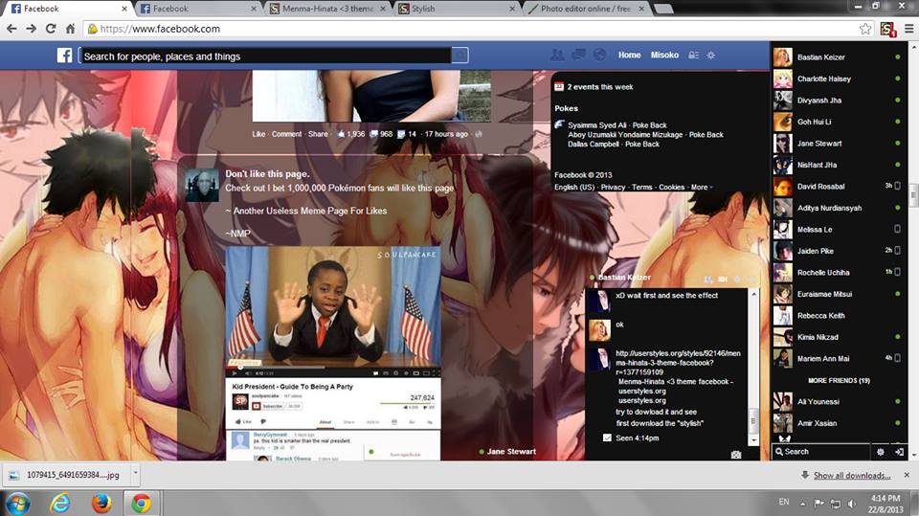Viewport: 919px width, 516px height.
Task: Switch to second Facebook tab
Action: click(197, 9)
